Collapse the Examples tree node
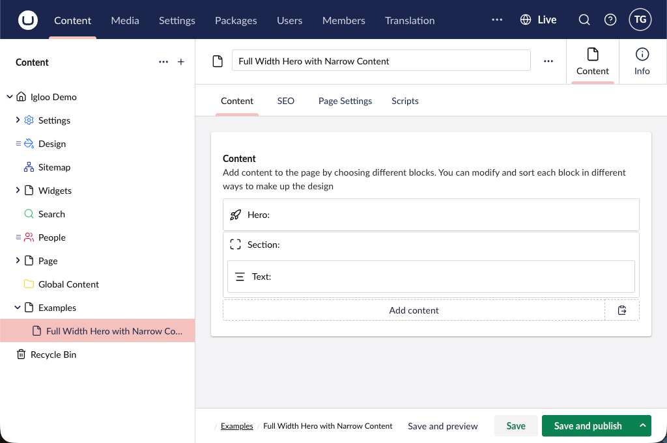 [x=18, y=307]
